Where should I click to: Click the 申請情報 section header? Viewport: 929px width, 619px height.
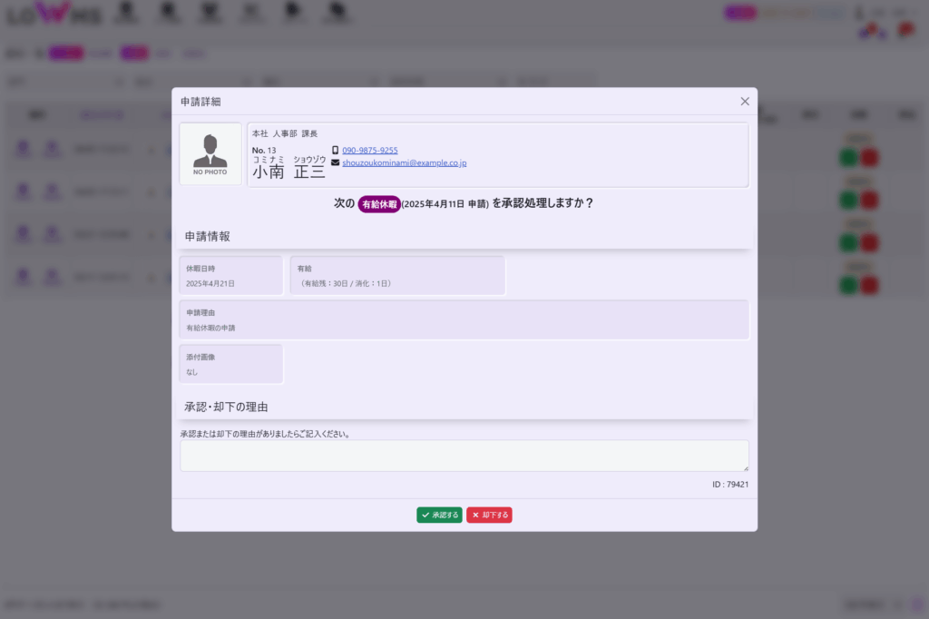coord(208,236)
